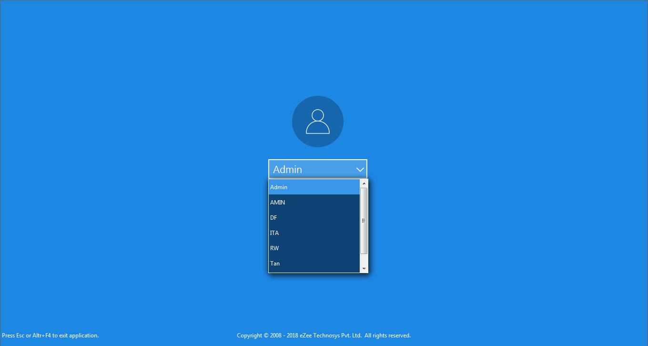This screenshot has width=648, height=346.
Task: Click the Admin username combo box field
Action: click(318, 169)
